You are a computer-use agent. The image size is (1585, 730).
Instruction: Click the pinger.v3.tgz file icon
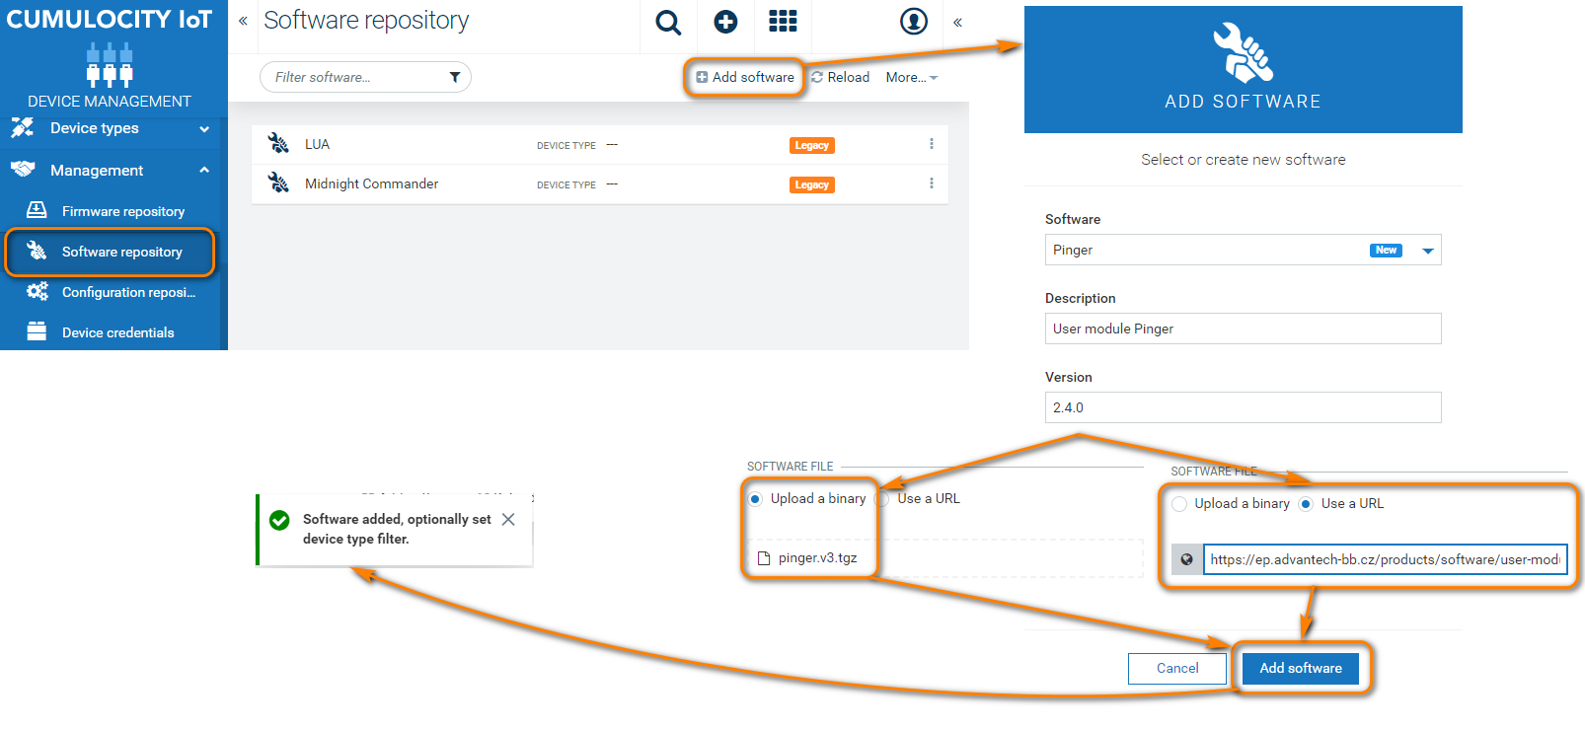pos(763,558)
